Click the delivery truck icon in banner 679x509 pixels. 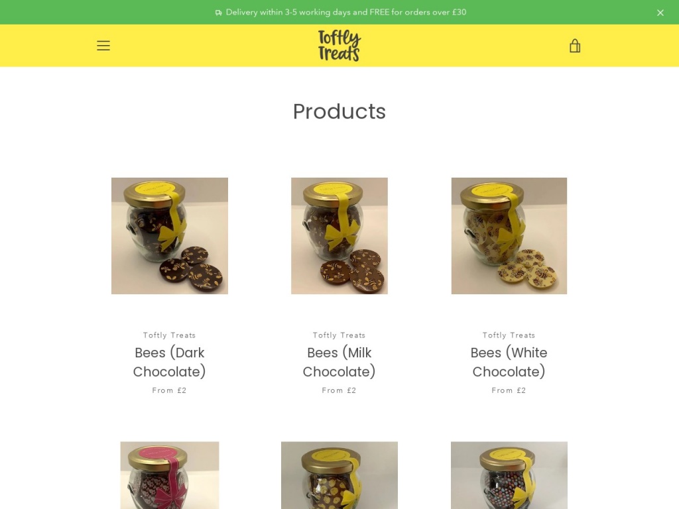click(x=219, y=13)
